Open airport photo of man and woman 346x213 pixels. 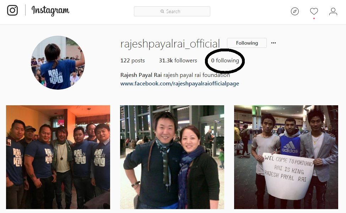172,157
